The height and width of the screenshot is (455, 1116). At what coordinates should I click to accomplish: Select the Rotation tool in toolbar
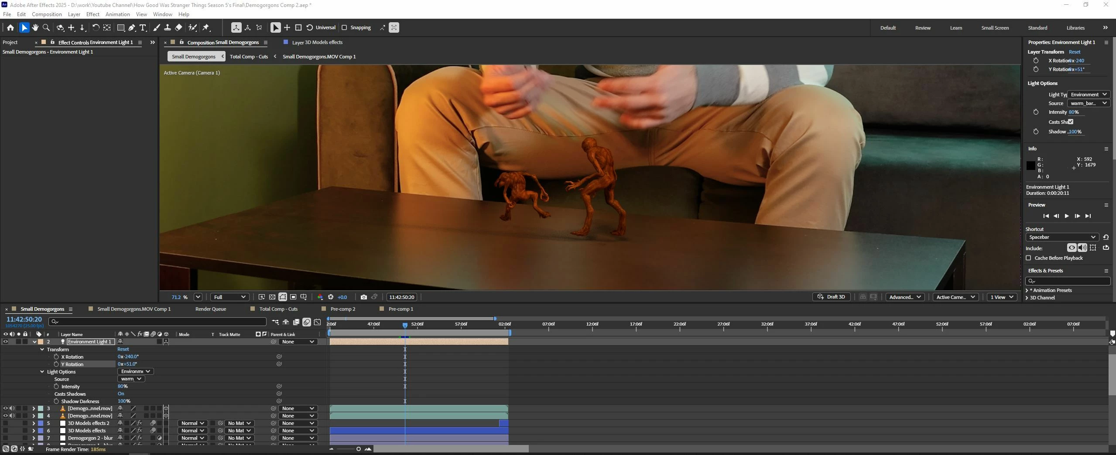pyautogui.click(x=96, y=27)
